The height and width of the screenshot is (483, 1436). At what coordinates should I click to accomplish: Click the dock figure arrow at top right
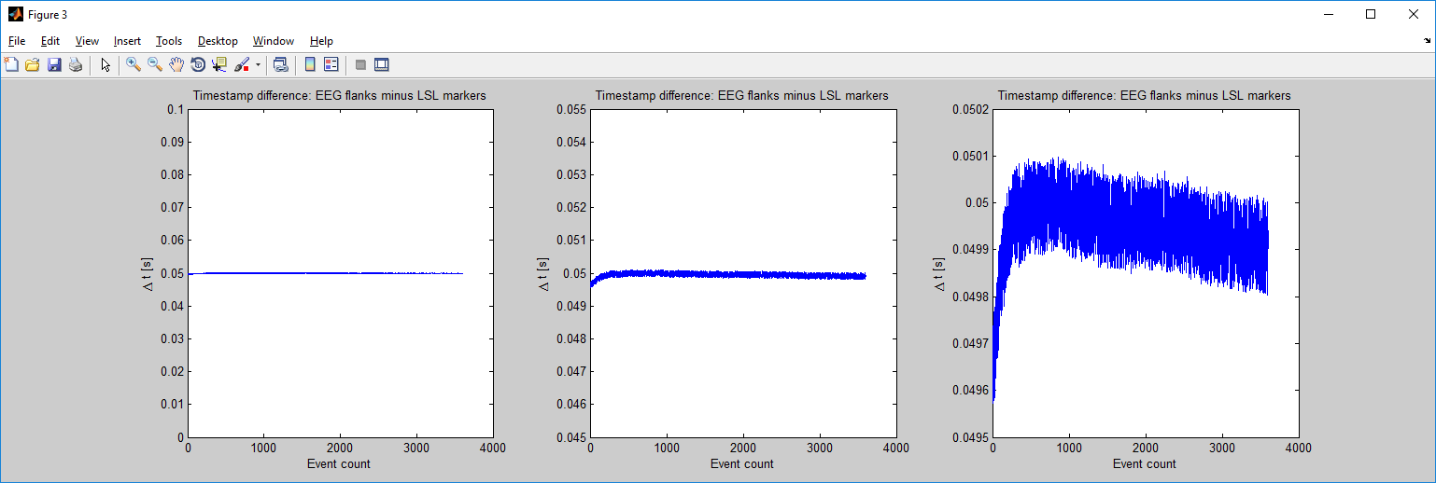pos(1426,41)
